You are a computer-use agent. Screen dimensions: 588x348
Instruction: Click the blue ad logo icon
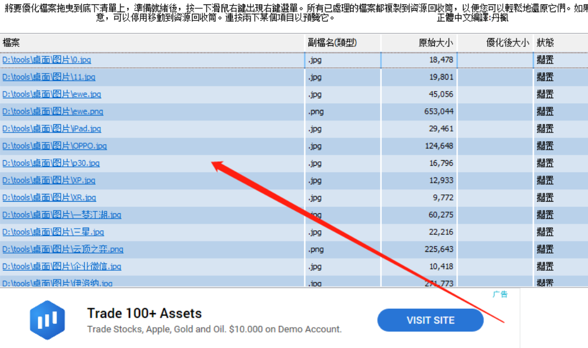point(47,320)
